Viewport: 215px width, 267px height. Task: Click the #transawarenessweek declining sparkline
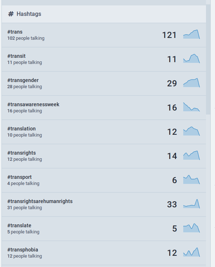192,107
